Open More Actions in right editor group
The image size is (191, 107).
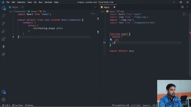point(187,7)
